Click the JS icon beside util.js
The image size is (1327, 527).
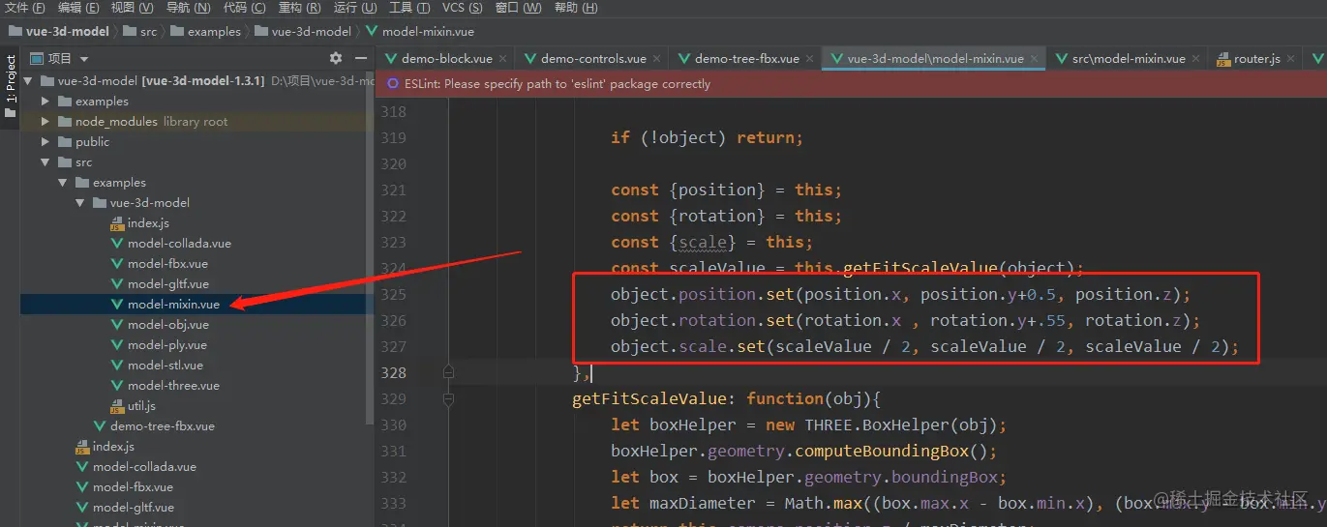pos(117,406)
